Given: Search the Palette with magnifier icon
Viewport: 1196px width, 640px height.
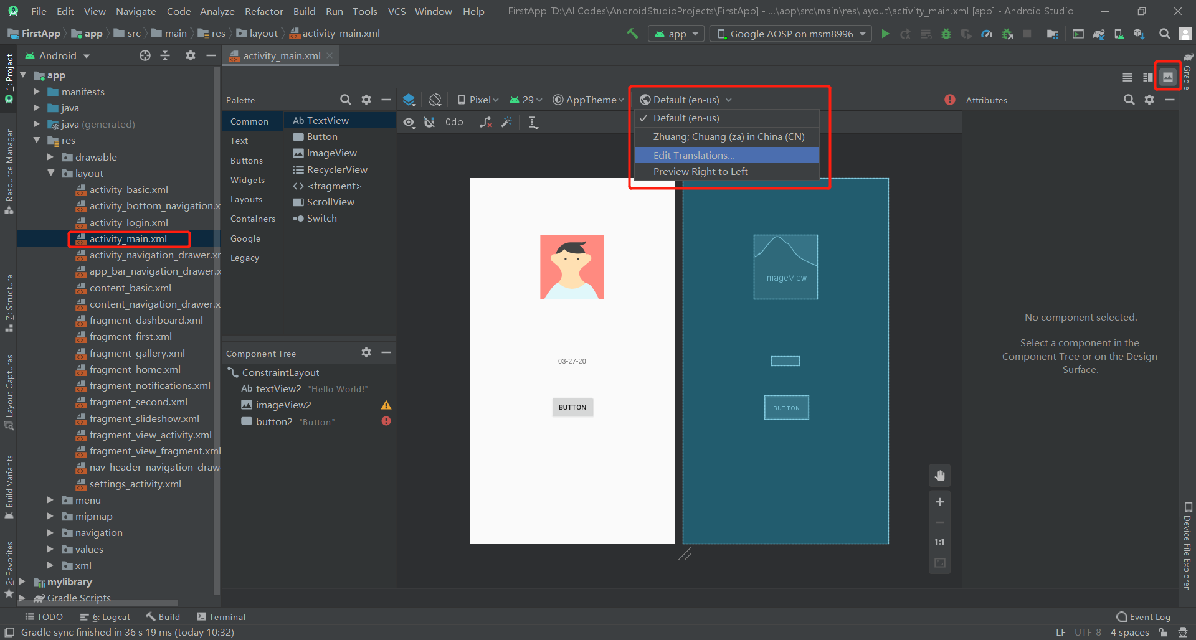Looking at the screenshot, I should 346,100.
